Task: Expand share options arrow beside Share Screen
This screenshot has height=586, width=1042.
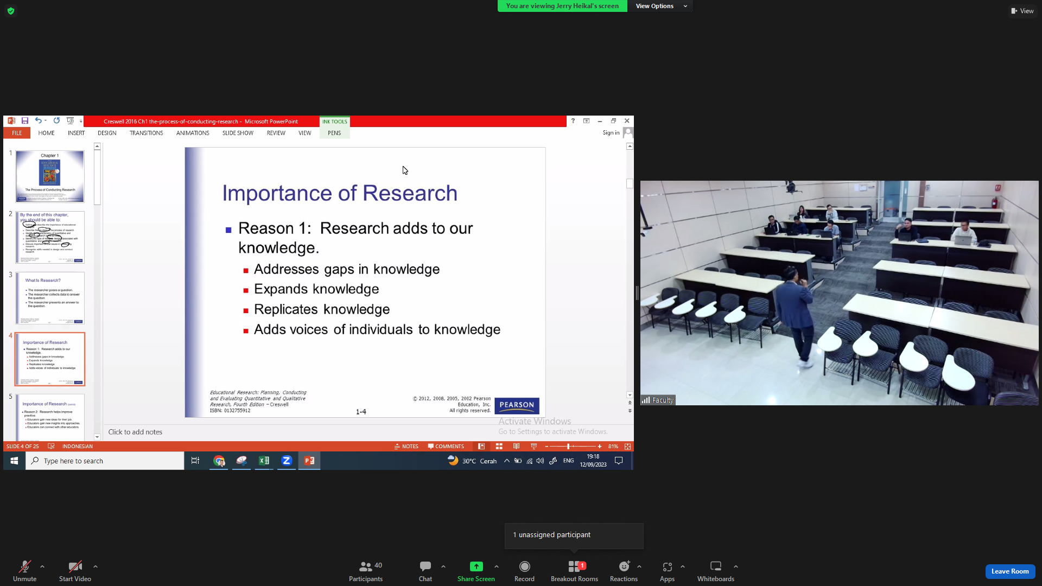Action: pyautogui.click(x=497, y=566)
